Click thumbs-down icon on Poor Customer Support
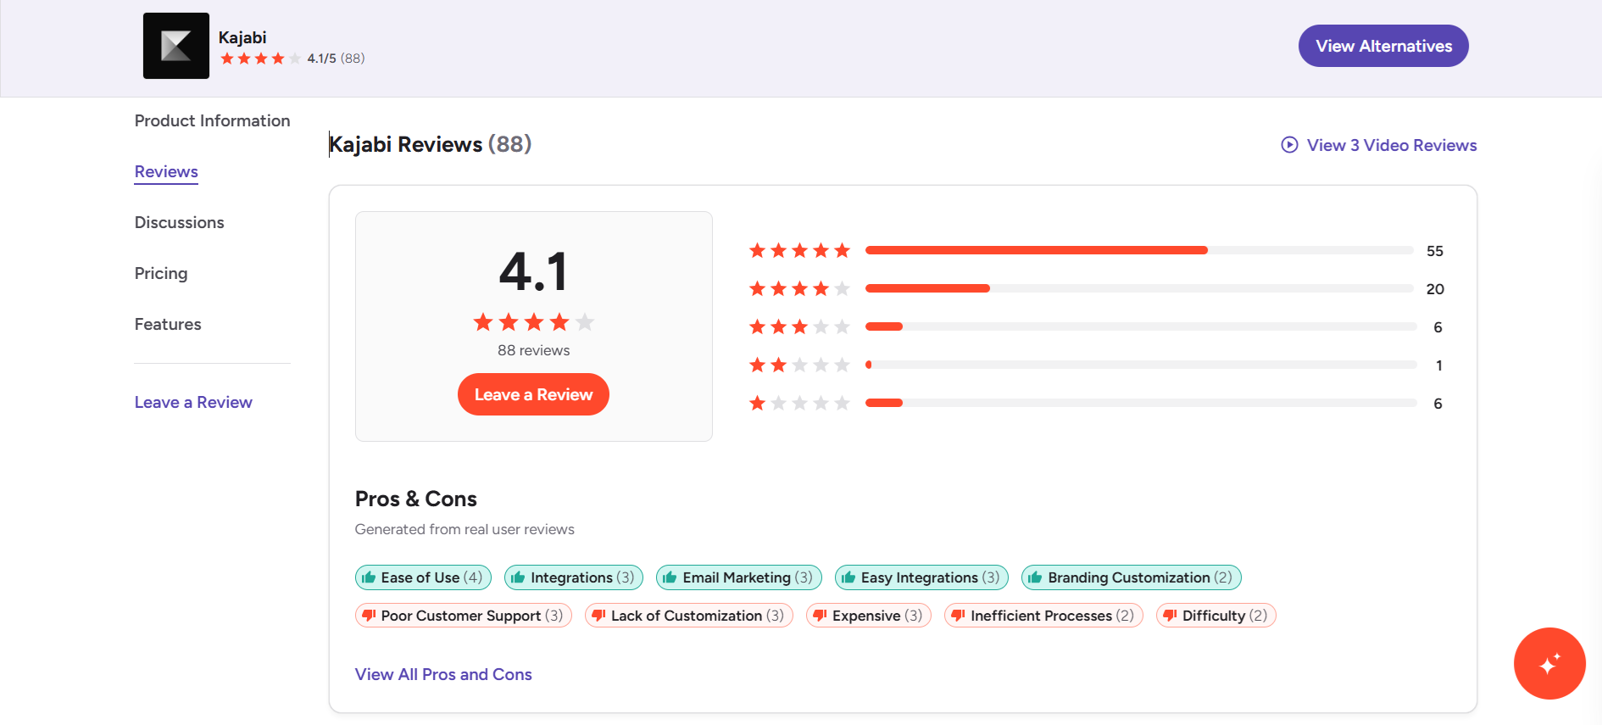This screenshot has width=1602, height=725. coord(369,616)
